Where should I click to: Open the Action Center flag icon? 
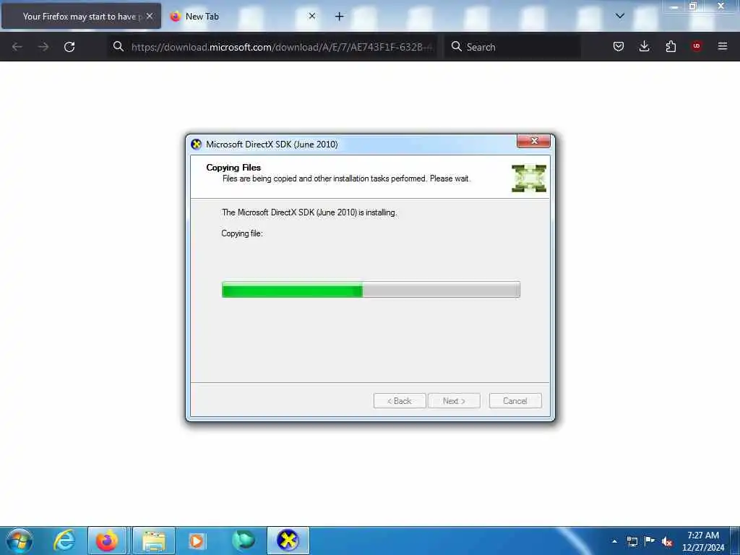coord(650,541)
